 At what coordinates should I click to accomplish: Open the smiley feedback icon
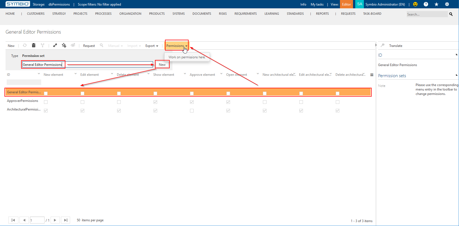pos(415,4)
